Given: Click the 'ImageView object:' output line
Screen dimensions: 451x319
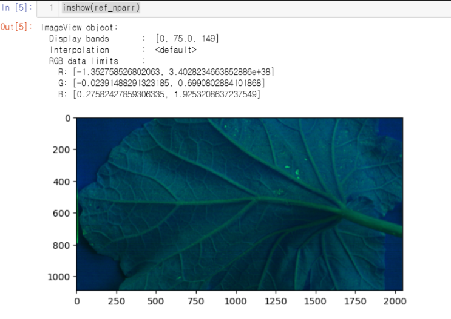Looking at the screenshot, I should (80, 27).
